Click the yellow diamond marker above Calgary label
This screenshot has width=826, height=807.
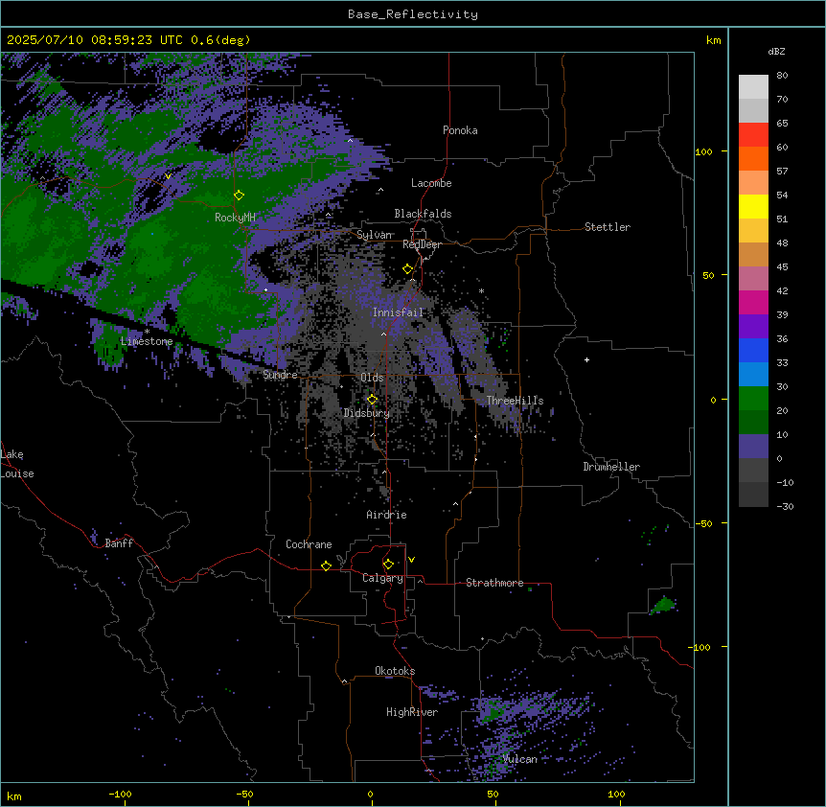tap(388, 565)
